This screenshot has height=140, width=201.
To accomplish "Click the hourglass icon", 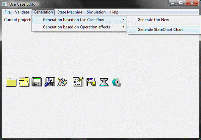I will point(104,82).
